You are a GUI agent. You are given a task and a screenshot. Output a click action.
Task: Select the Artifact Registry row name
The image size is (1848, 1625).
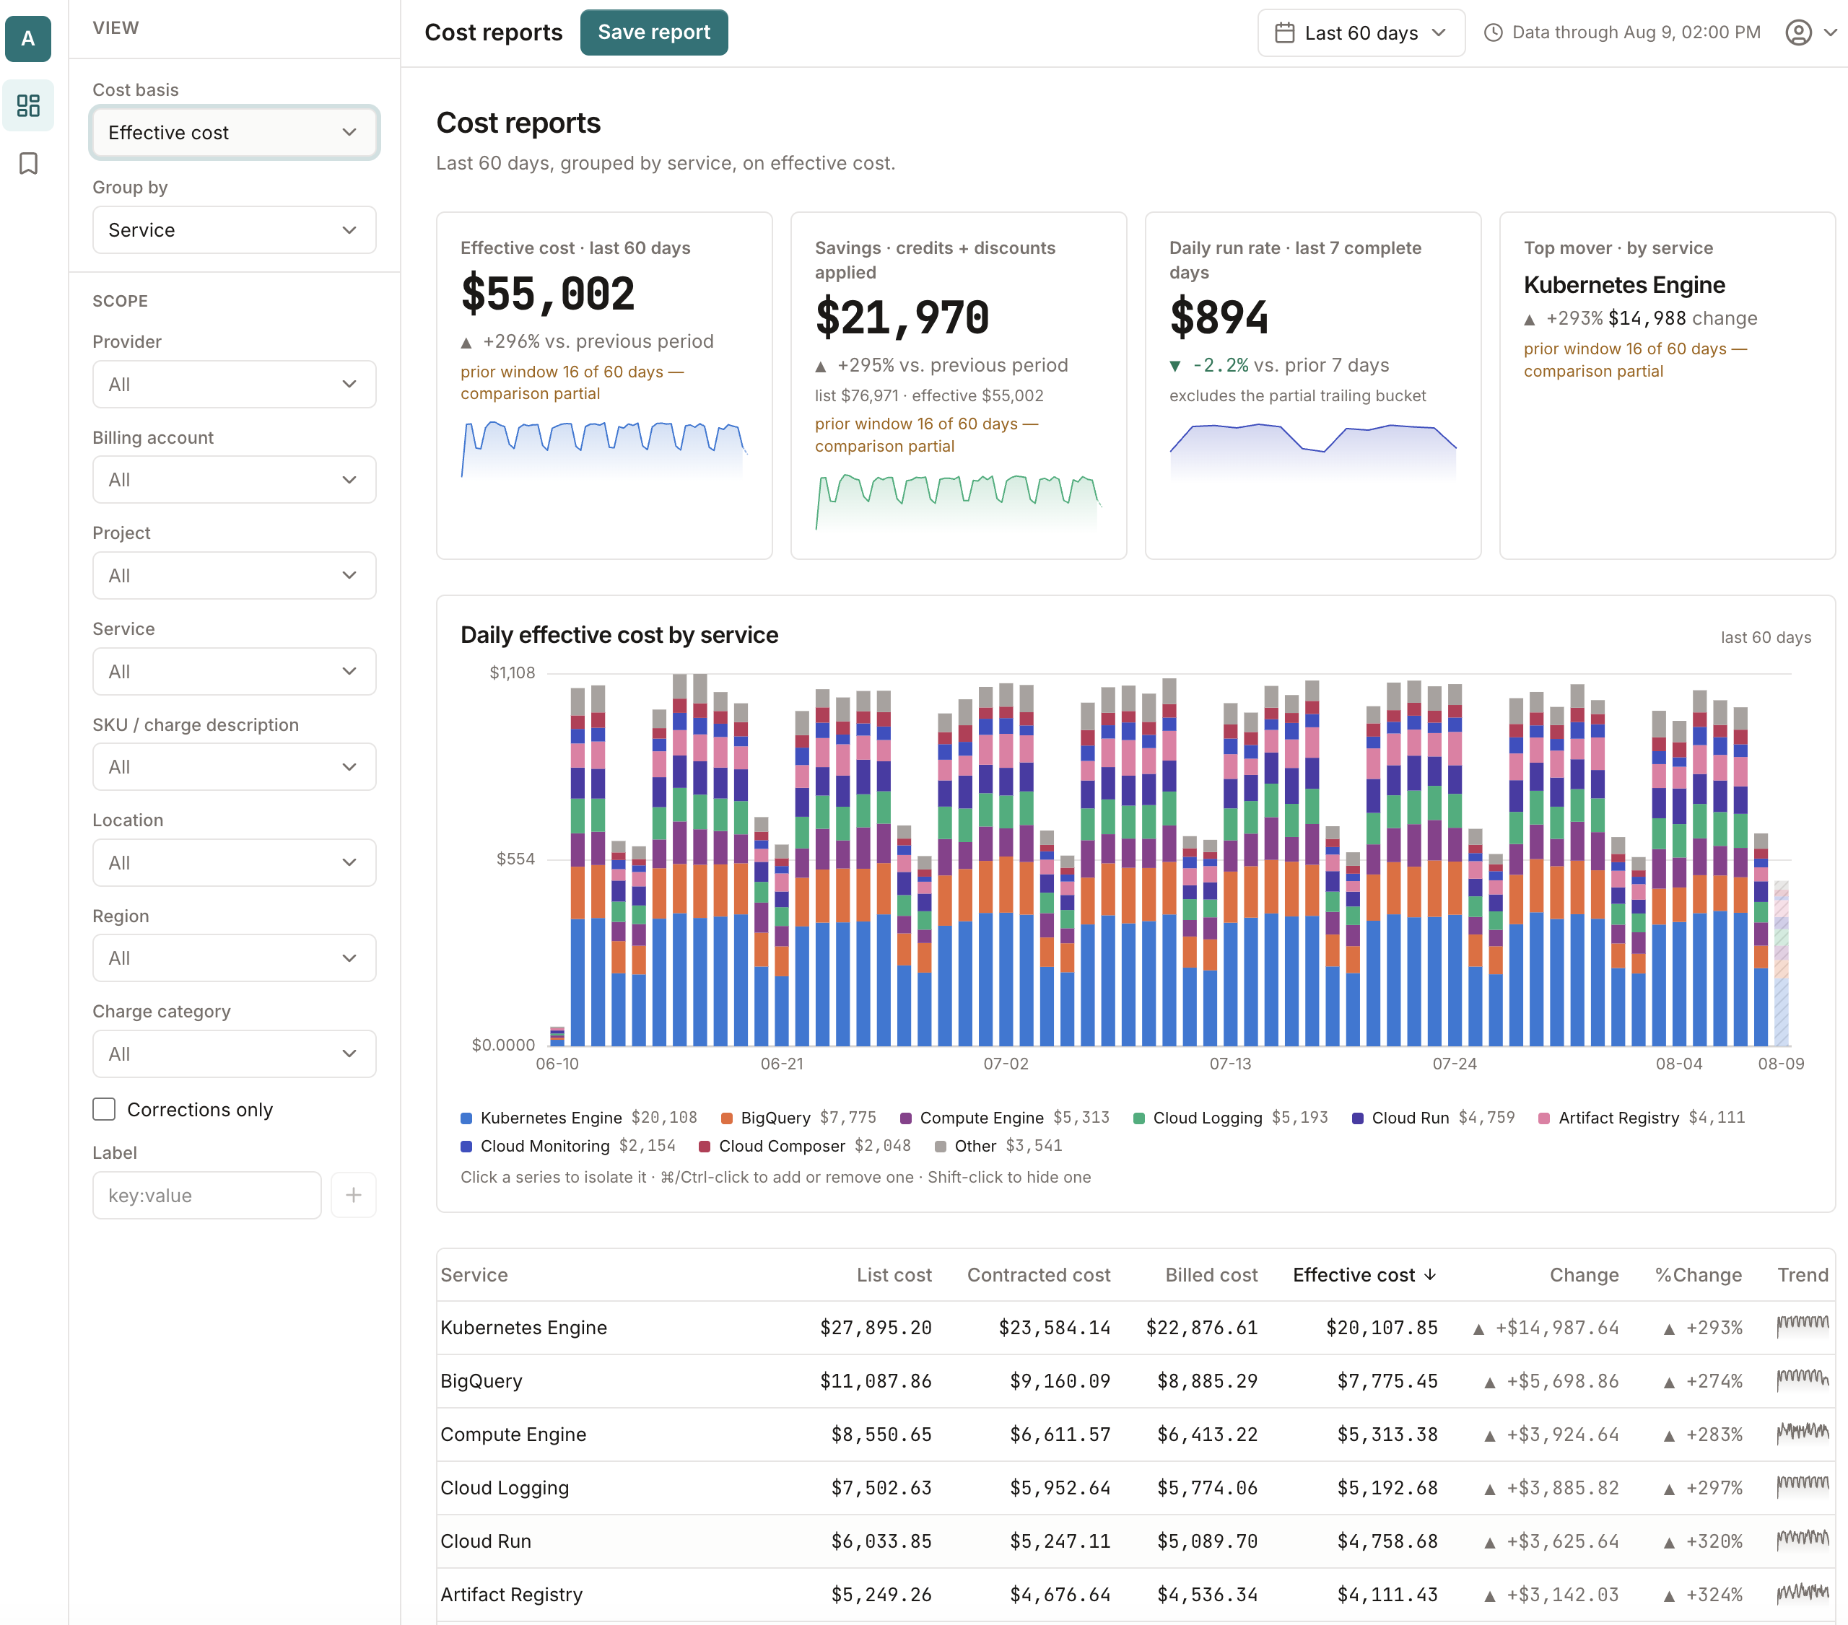[x=511, y=1593]
